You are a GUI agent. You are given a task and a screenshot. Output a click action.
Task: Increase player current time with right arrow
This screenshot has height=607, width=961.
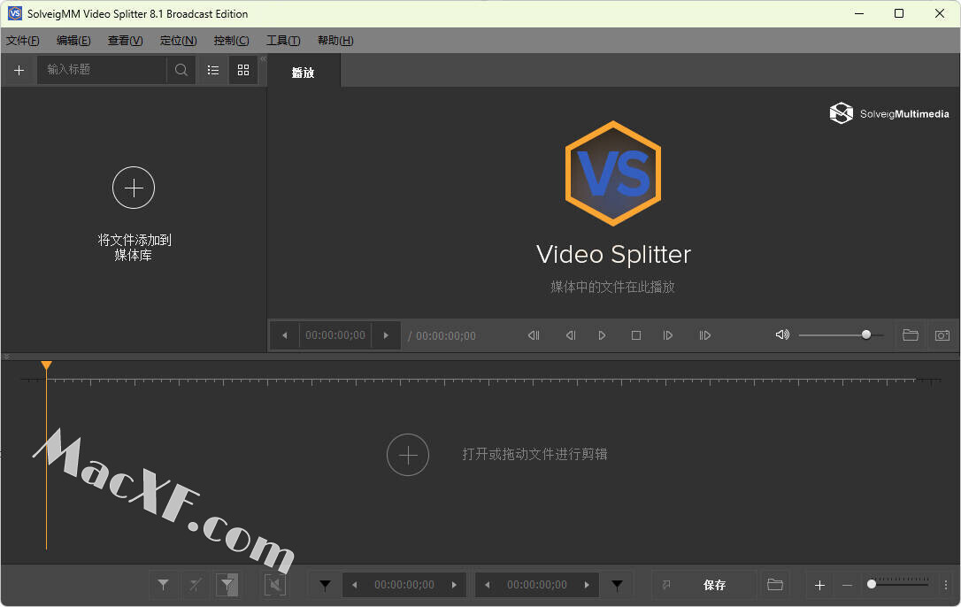point(386,335)
